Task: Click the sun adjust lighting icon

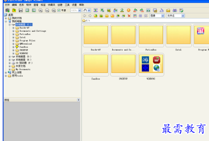Action: pos(128,10)
